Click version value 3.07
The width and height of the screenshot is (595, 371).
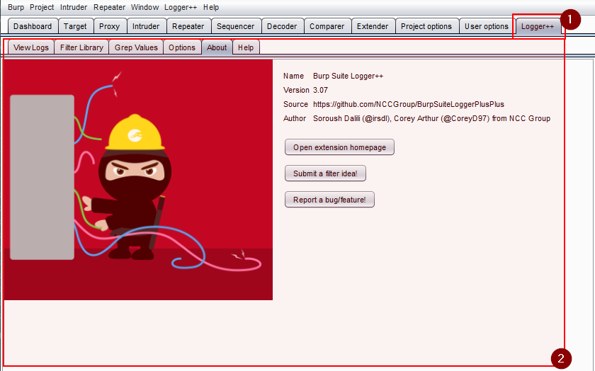[x=320, y=90]
